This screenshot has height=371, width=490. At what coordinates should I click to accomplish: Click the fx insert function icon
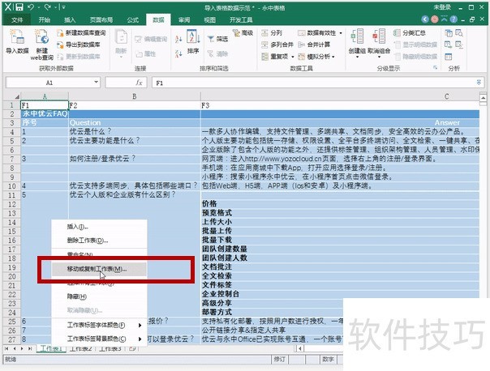(139, 83)
